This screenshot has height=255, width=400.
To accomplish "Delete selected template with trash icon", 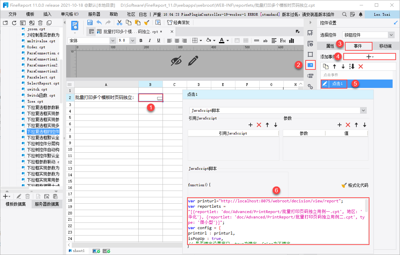I will (40, 23).
